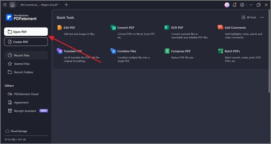
Task: Minimize the PDFelement window
Action: tap(251, 5)
